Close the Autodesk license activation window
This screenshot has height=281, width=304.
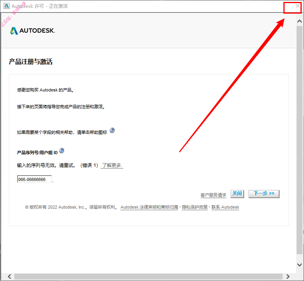297,6
